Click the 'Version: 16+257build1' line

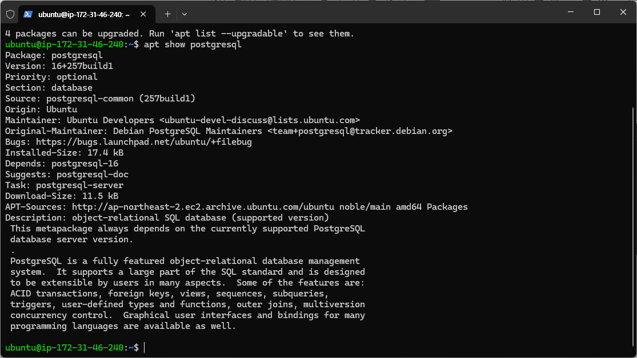tap(59, 66)
